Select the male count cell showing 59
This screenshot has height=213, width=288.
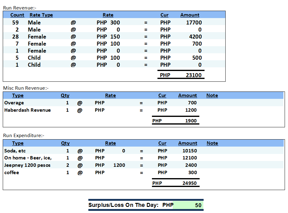tap(16, 23)
